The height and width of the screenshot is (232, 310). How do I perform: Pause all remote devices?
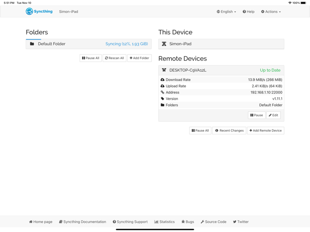coord(200,130)
